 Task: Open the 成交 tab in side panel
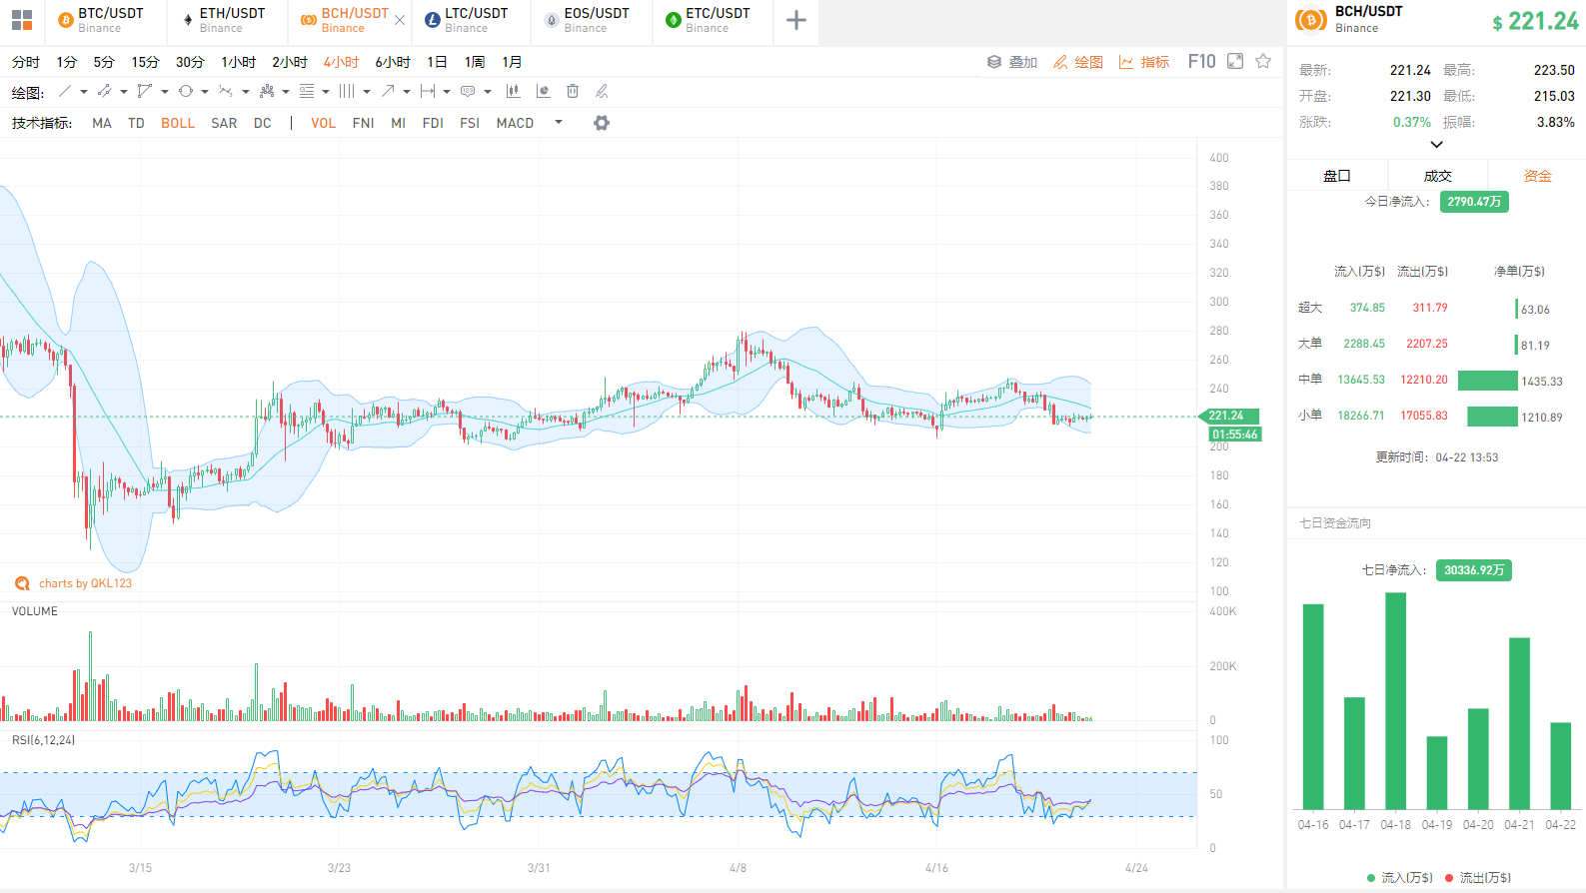(1437, 176)
